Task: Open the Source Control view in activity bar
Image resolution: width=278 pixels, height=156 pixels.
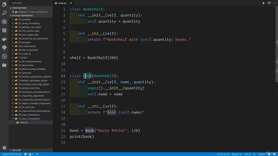Action: click(x=4, y=56)
